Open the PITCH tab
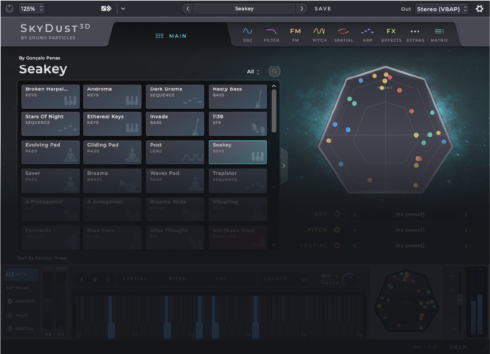Screen dimensions: 490x354 tap(319, 35)
